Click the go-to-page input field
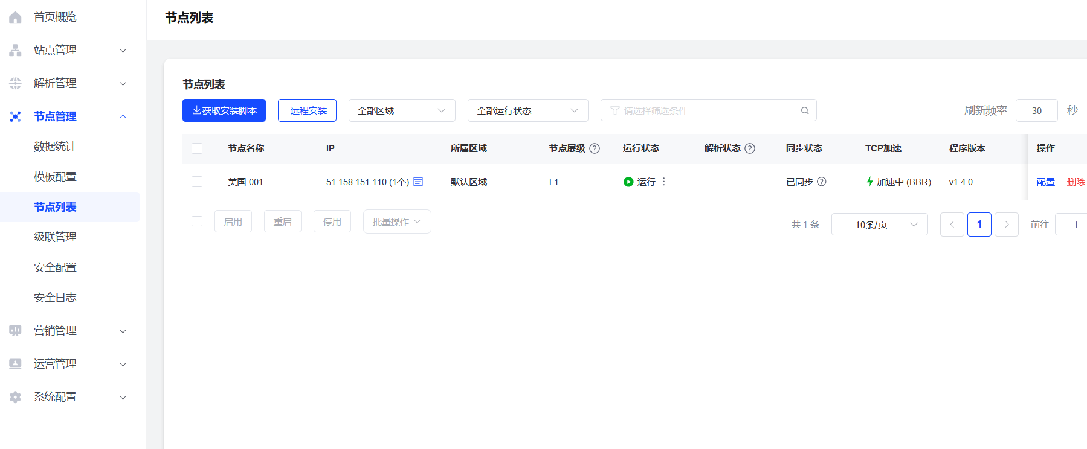1087x449 pixels. pyautogui.click(x=1071, y=224)
